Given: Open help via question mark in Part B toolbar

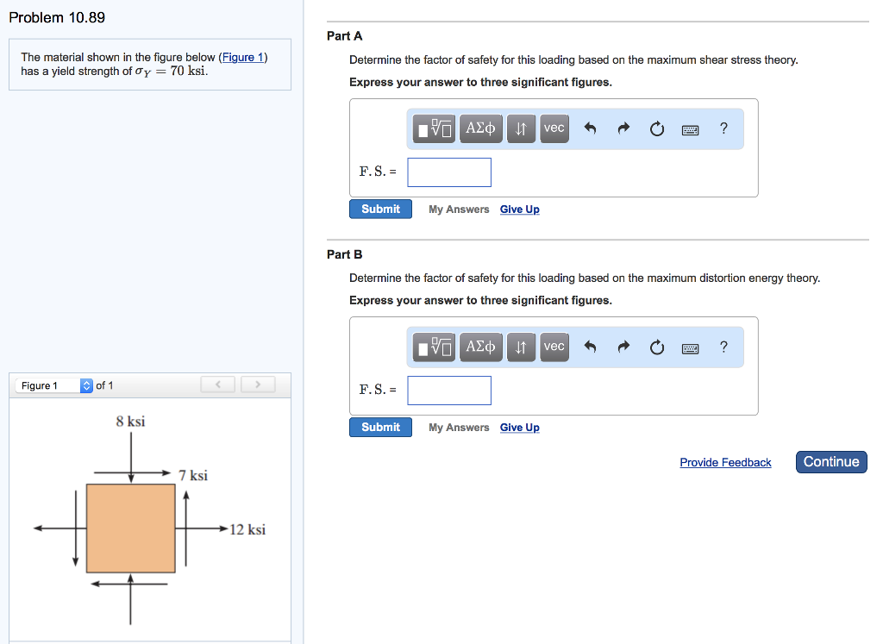Looking at the screenshot, I should click(723, 347).
